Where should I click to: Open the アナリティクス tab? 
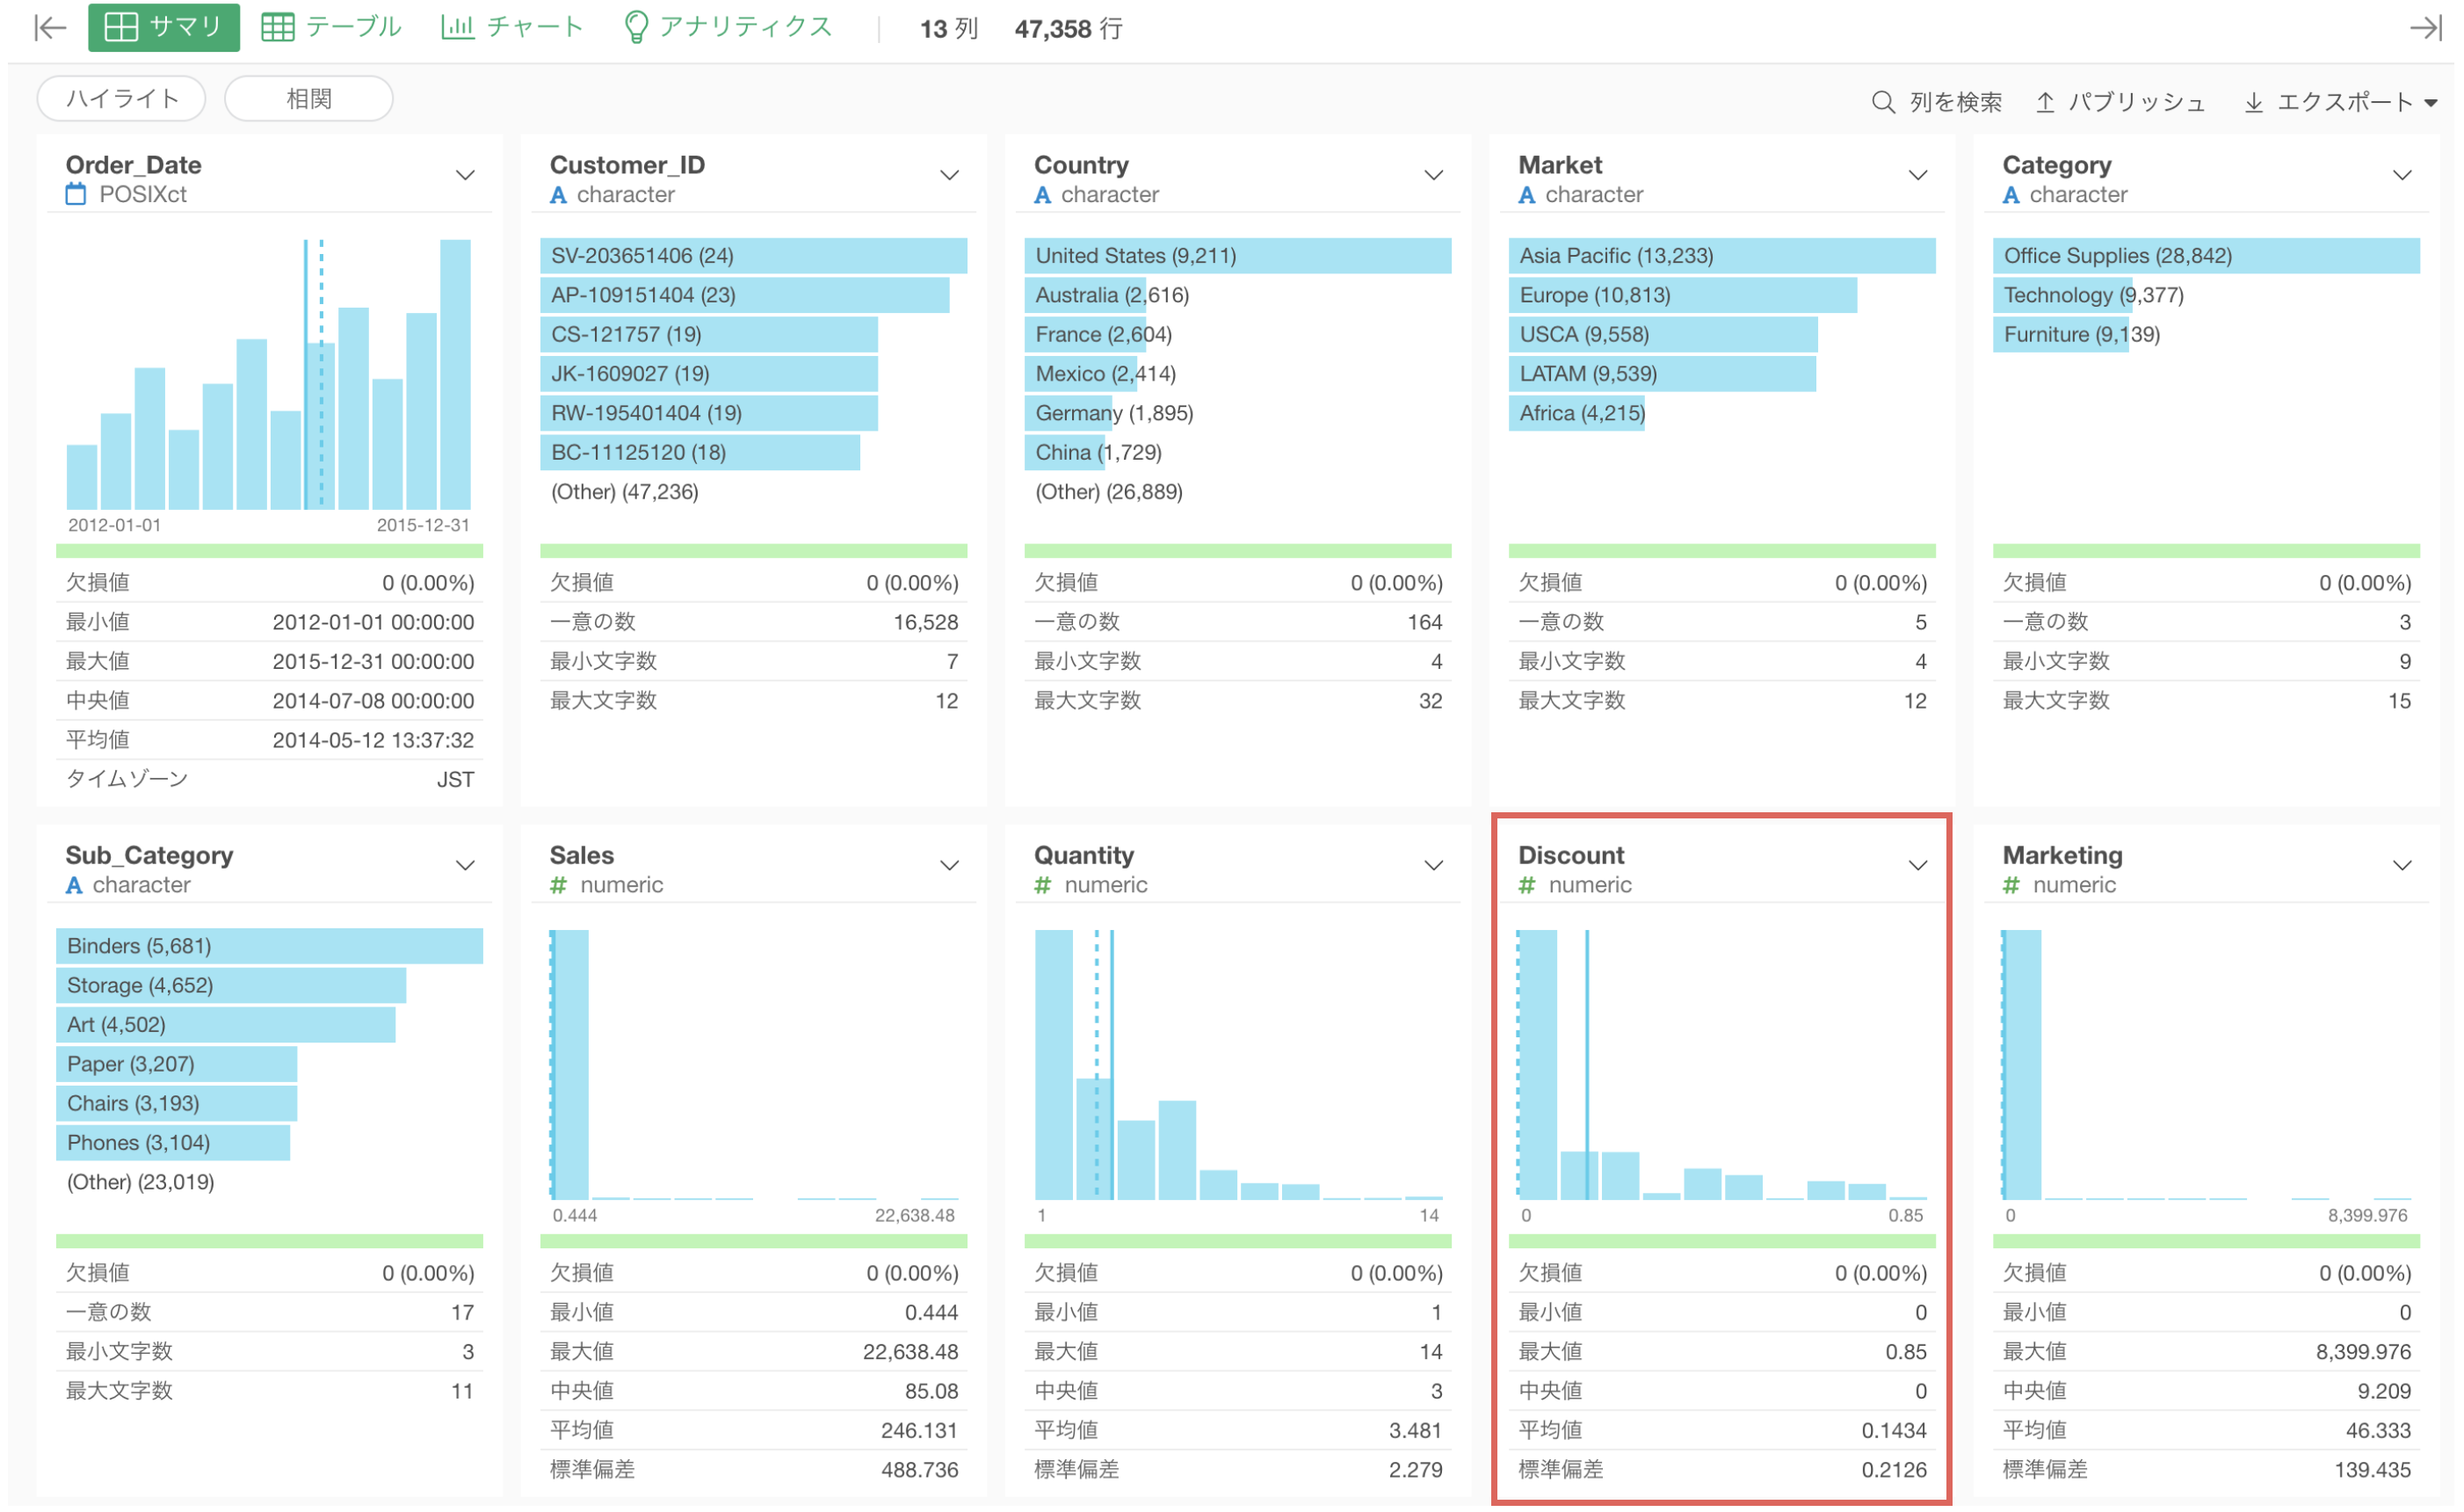pos(727,27)
